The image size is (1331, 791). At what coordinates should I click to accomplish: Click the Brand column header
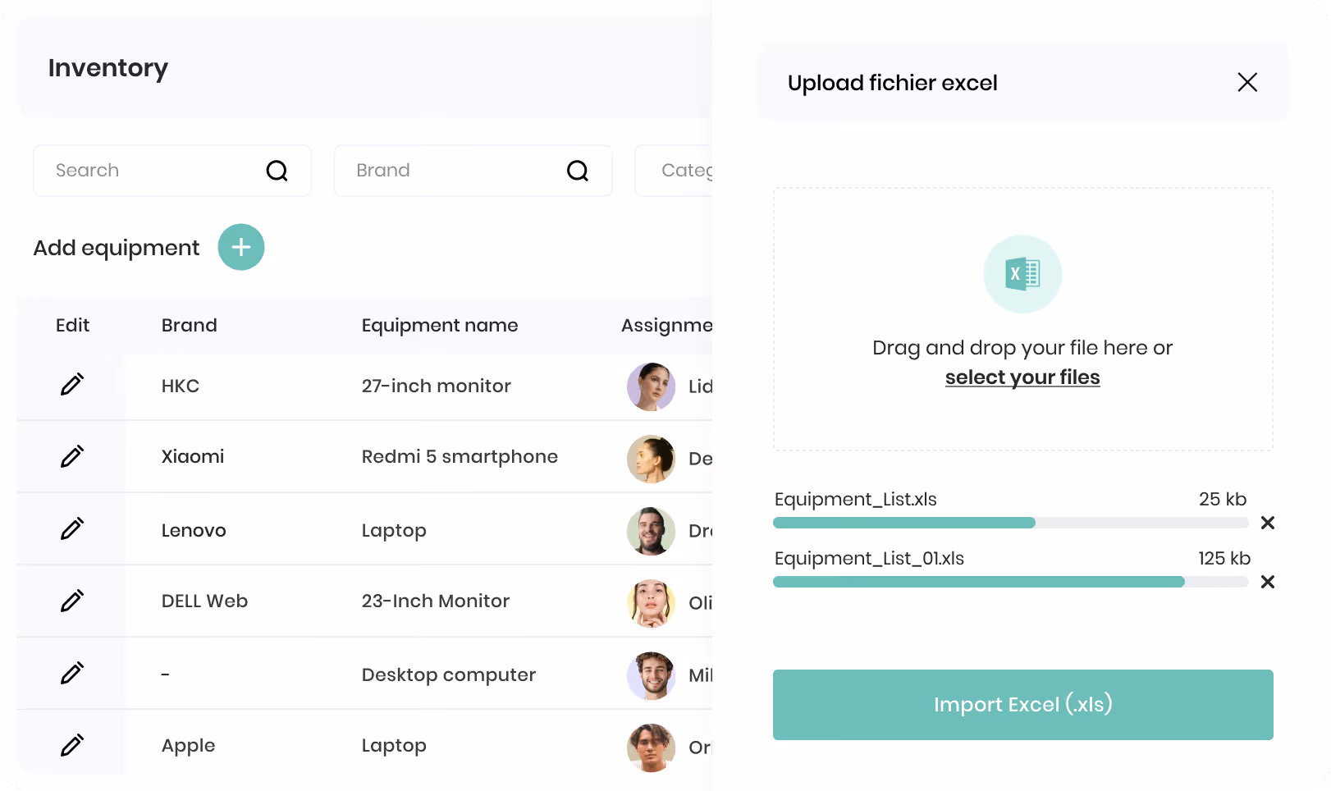190,325
